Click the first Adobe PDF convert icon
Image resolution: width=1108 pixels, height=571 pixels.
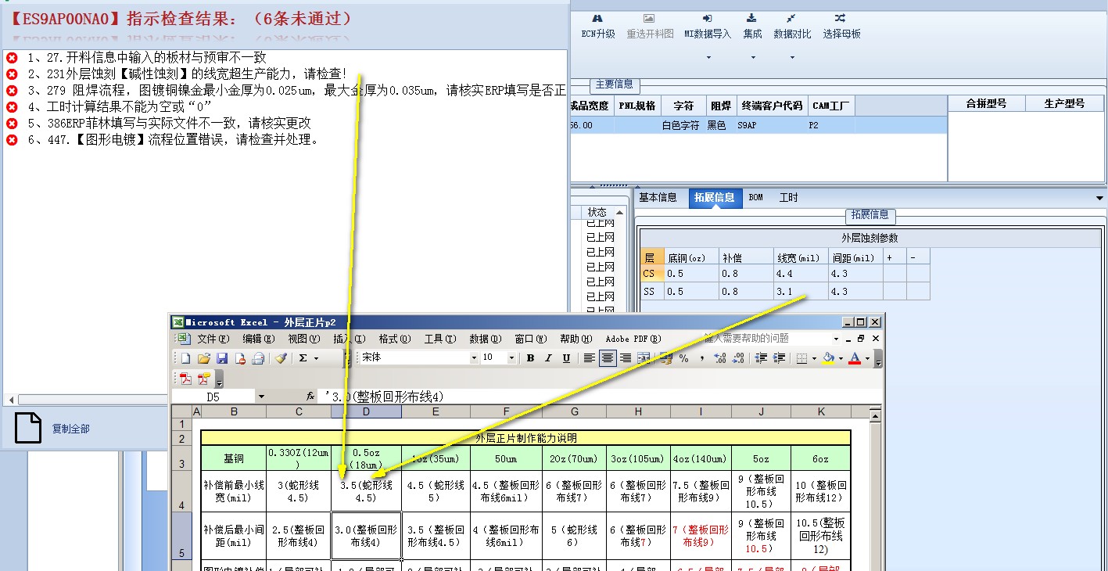tap(186, 379)
